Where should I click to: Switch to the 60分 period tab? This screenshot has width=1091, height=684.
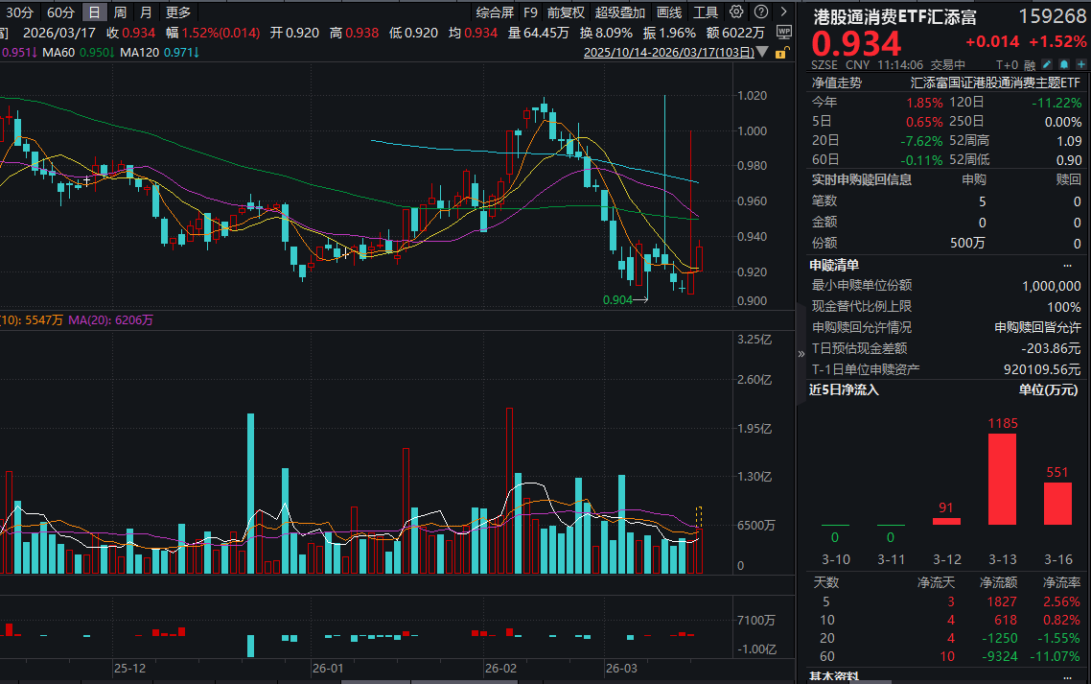[60, 12]
